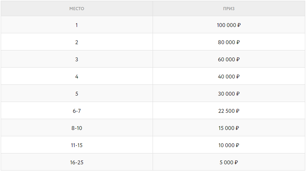The height and width of the screenshot is (172, 307).
Task: Click the 15 000 ₽ prize value
Action: (x=229, y=128)
